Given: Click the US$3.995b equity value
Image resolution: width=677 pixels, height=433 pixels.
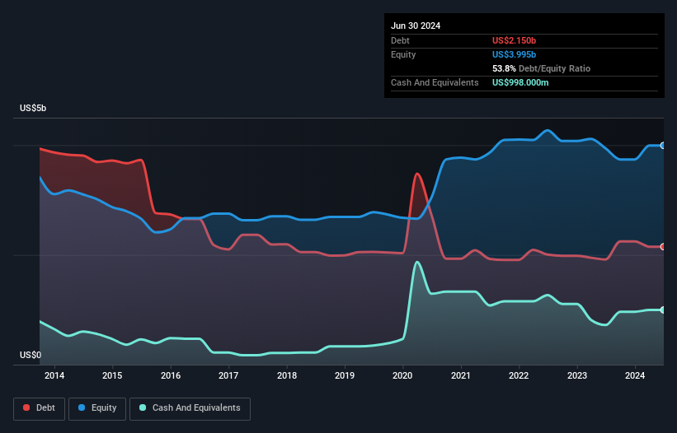Looking at the screenshot, I should coord(514,54).
